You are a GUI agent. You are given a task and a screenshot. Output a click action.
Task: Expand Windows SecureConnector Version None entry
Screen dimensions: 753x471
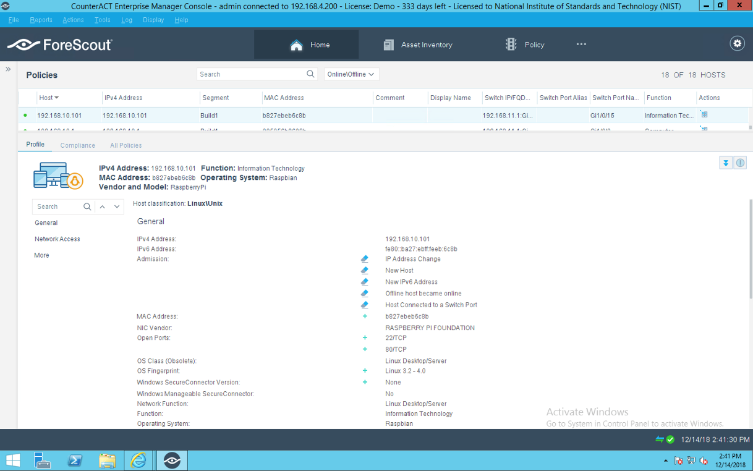[365, 382]
